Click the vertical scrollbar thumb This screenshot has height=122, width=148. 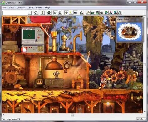pos(145,64)
